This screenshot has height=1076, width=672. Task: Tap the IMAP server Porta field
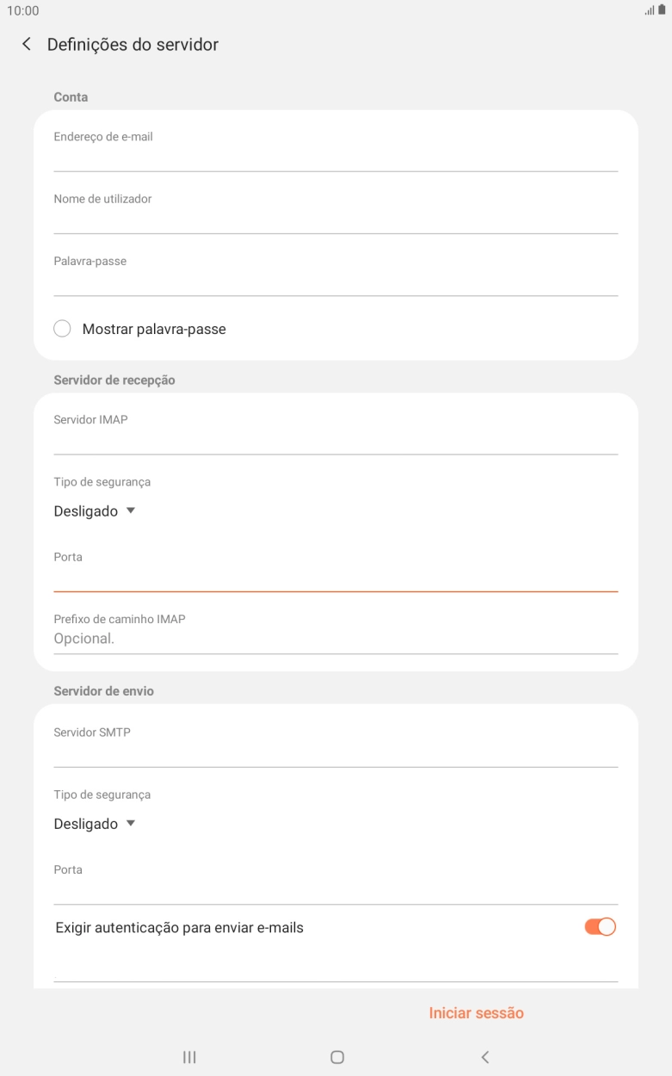click(336, 578)
